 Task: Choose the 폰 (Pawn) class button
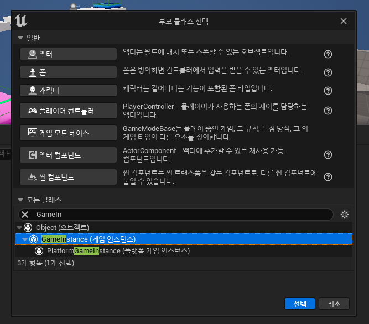68,72
